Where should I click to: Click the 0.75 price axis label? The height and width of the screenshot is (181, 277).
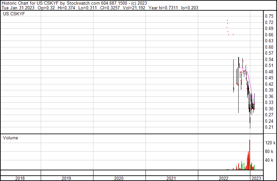(269, 16)
